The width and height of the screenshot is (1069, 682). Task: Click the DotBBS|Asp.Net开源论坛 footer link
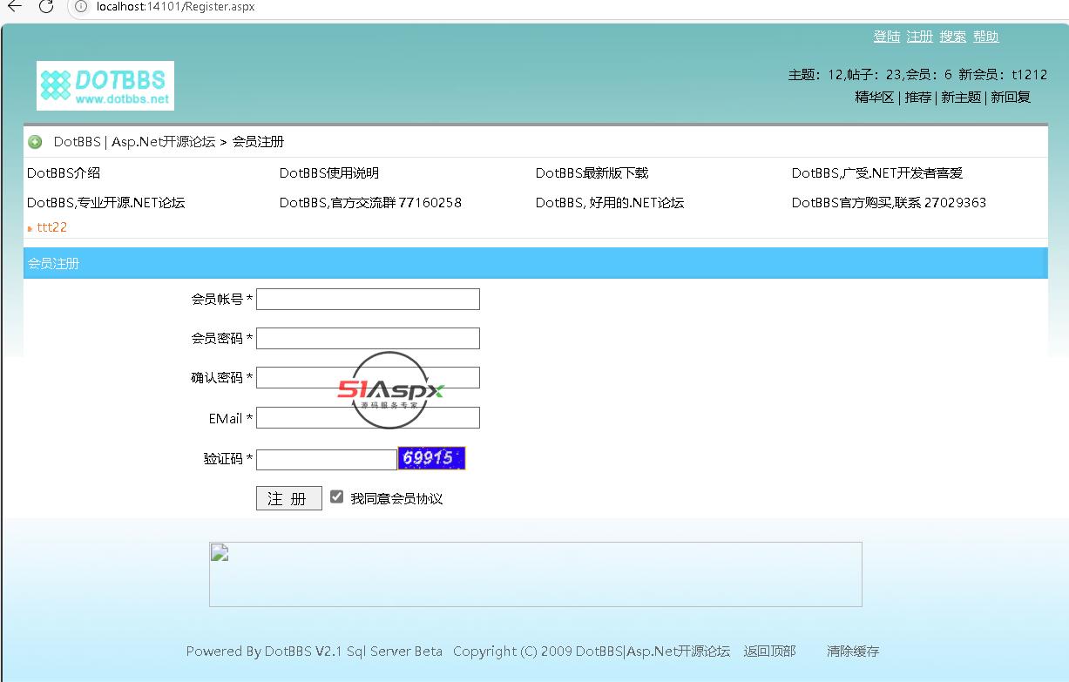(653, 652)
